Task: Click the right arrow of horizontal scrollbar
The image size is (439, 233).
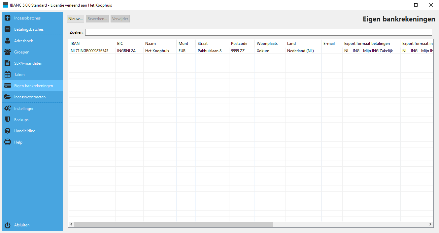Action: tap(430, 224)
